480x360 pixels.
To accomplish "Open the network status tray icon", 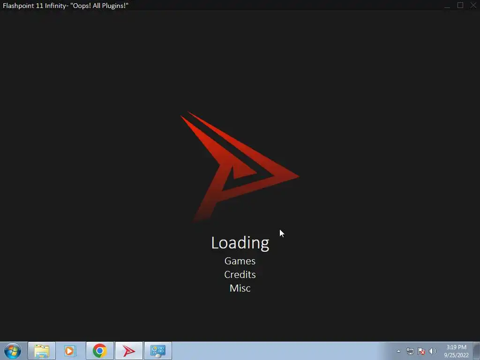I will [410, 351].
